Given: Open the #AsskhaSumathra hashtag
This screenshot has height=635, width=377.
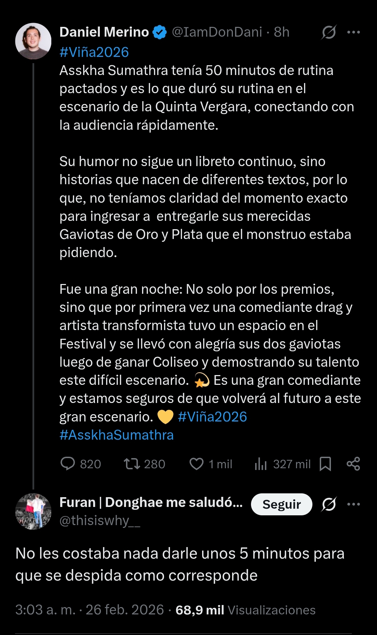Looking at the screenshot, I should point(117,435).
